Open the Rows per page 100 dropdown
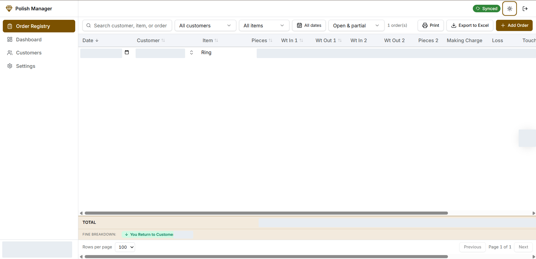 point(125,247)
